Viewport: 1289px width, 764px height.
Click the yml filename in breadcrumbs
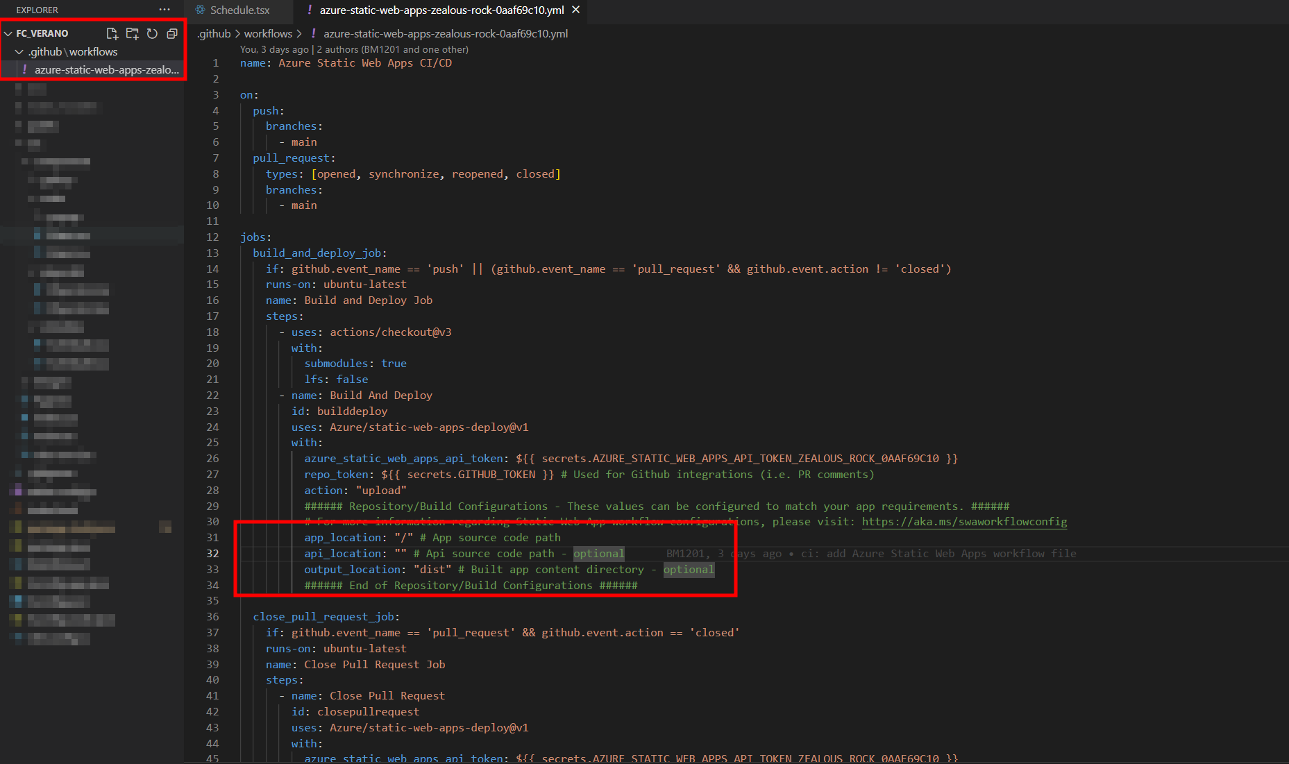(x=446, y=33)
